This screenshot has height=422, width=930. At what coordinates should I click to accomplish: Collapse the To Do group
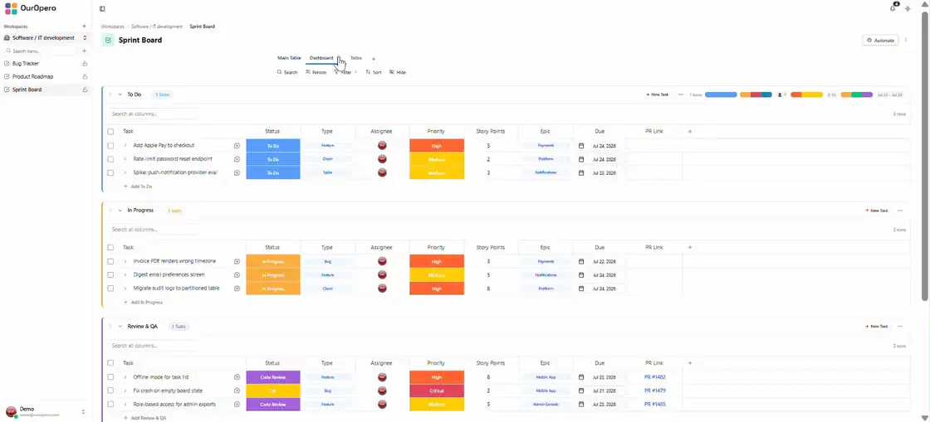click(x=120, y=95)
